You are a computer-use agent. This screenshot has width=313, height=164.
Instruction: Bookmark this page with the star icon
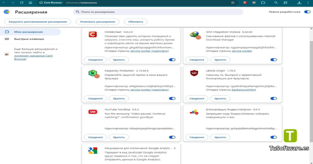(x=233, y=3)
